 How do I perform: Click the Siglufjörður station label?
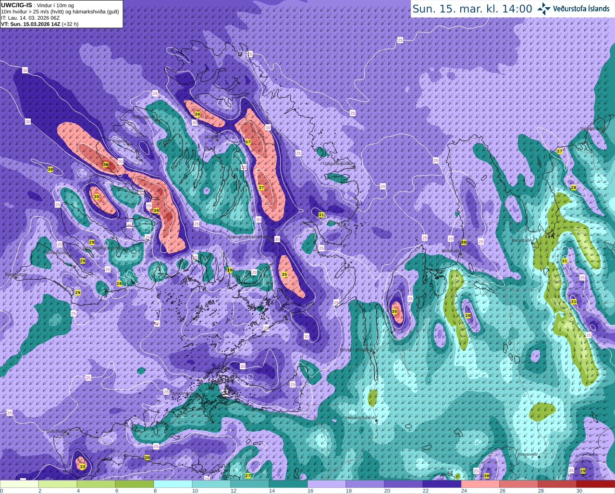[x=590, y=129]
